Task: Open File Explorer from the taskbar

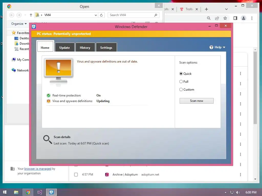Action: 16,192
